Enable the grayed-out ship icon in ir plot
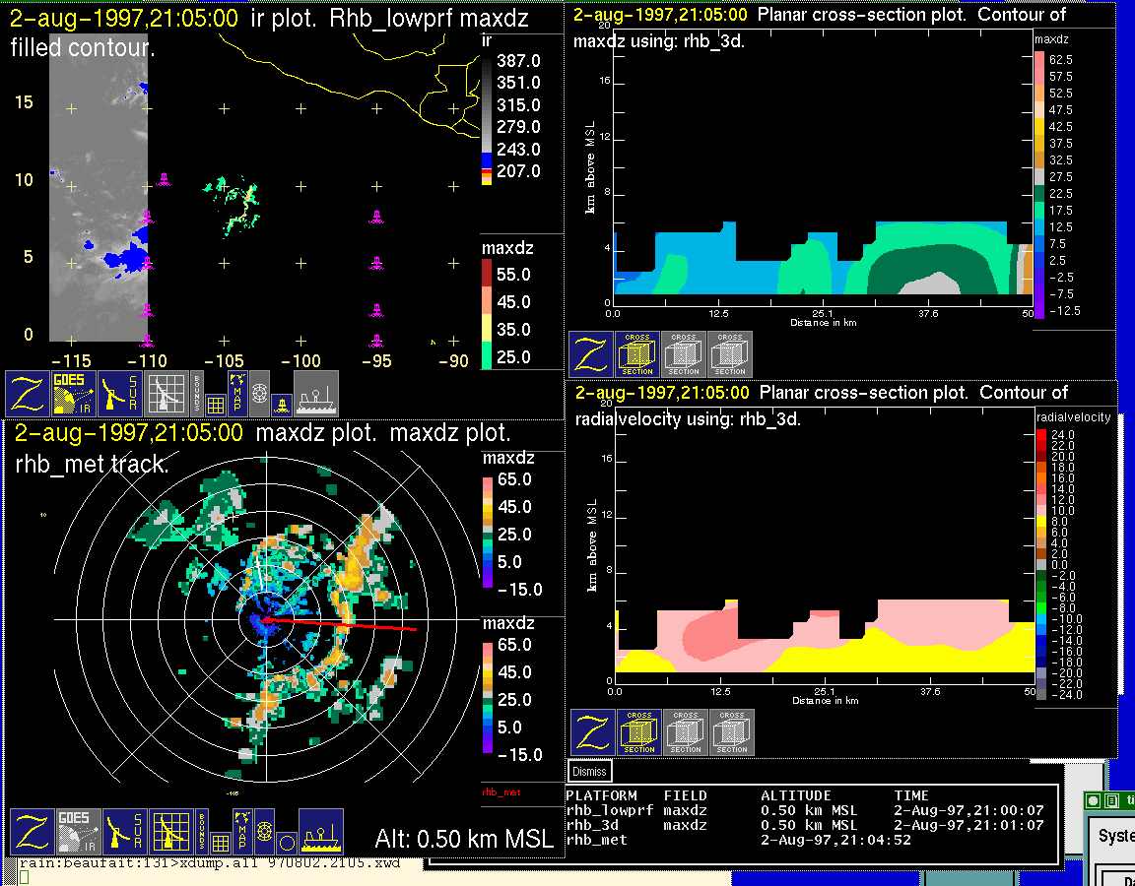The image size is (1135, 886). click(x=315, y=394)
